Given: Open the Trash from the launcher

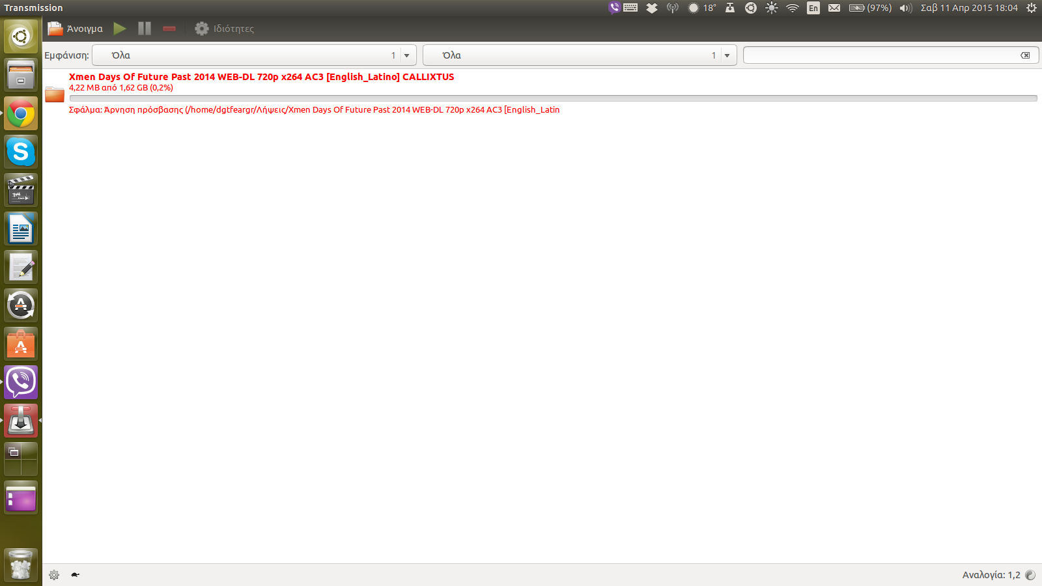Looking at the screenshot, I should coord(21,565).
